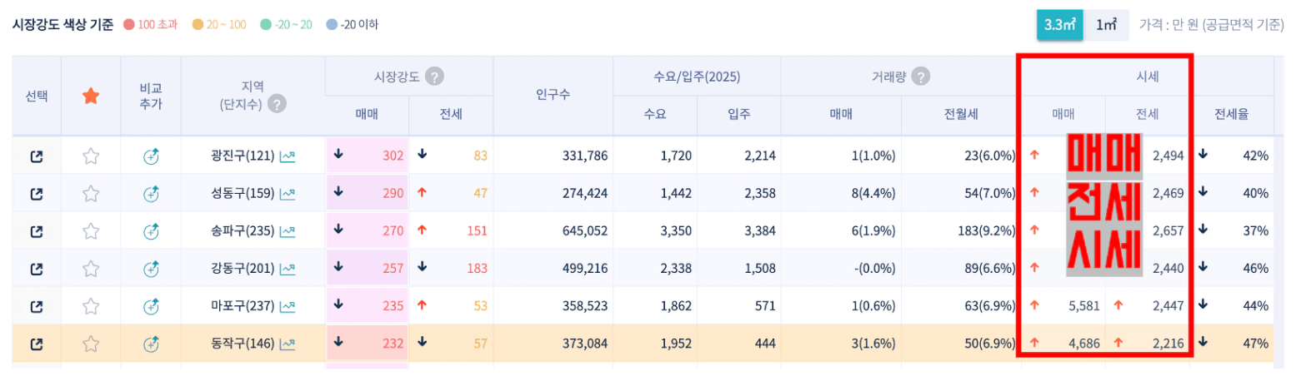This screenshot has height=386, width=1311.
Task: Open 성동구(159) region link
Action: (x=242, y=194)
